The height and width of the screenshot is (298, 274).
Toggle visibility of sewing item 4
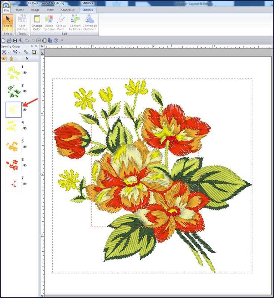point(25,128)
